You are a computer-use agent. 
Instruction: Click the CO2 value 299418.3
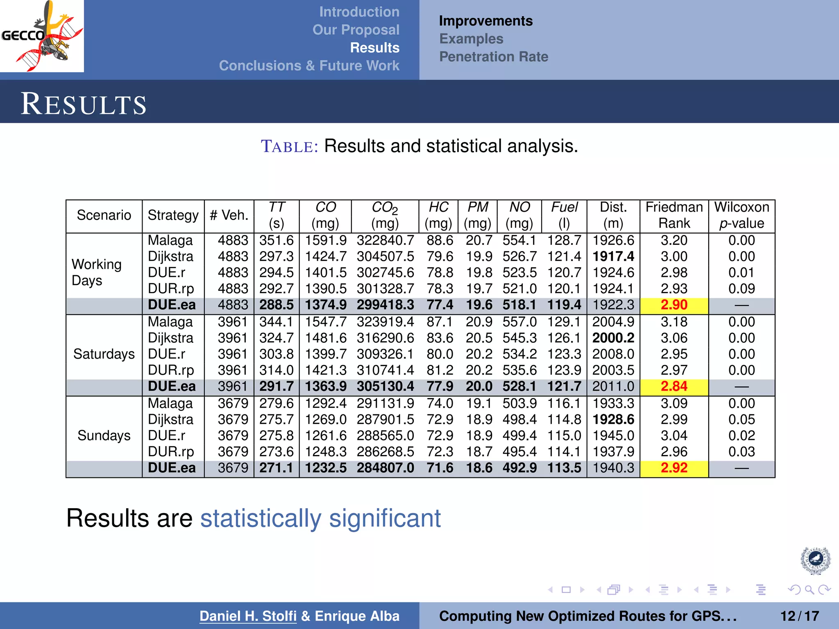tap(385, 305)
